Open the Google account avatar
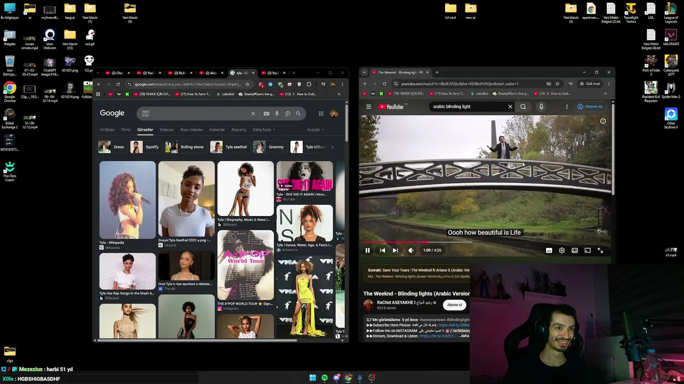This screenshot has height=384, width=684. coord(334,114)
